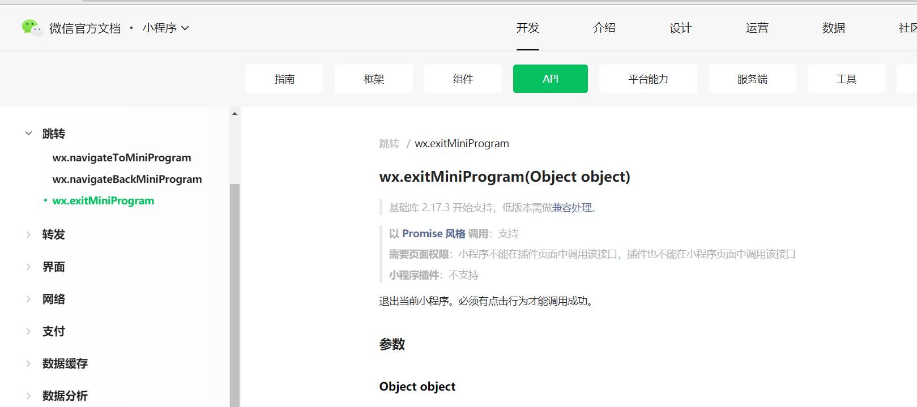Switch to the 设计 top tab
This screenshot has height=407, width=917.
coord(680,28)
